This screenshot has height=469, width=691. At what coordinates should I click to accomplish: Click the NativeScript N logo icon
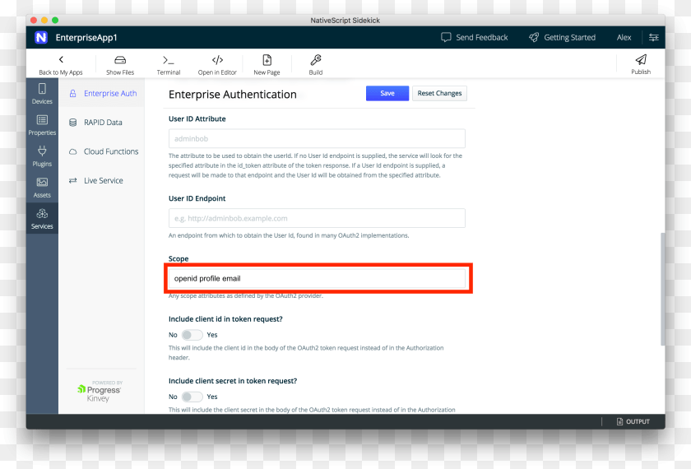pyautogui.click(x=41, y=38)
